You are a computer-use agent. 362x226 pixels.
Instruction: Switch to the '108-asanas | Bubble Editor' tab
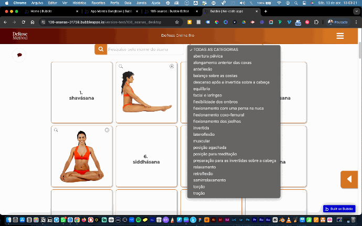pyautogui.click(x=171, y=12)
